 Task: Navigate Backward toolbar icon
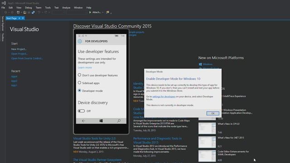click(6, 12)
